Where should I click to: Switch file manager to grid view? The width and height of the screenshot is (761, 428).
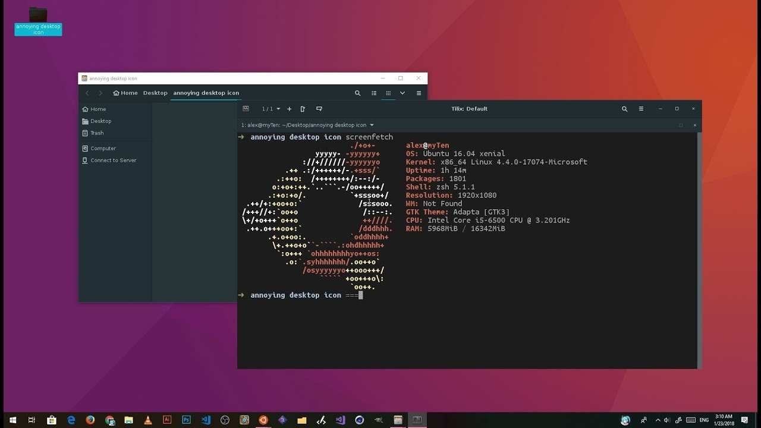point(388,93)
